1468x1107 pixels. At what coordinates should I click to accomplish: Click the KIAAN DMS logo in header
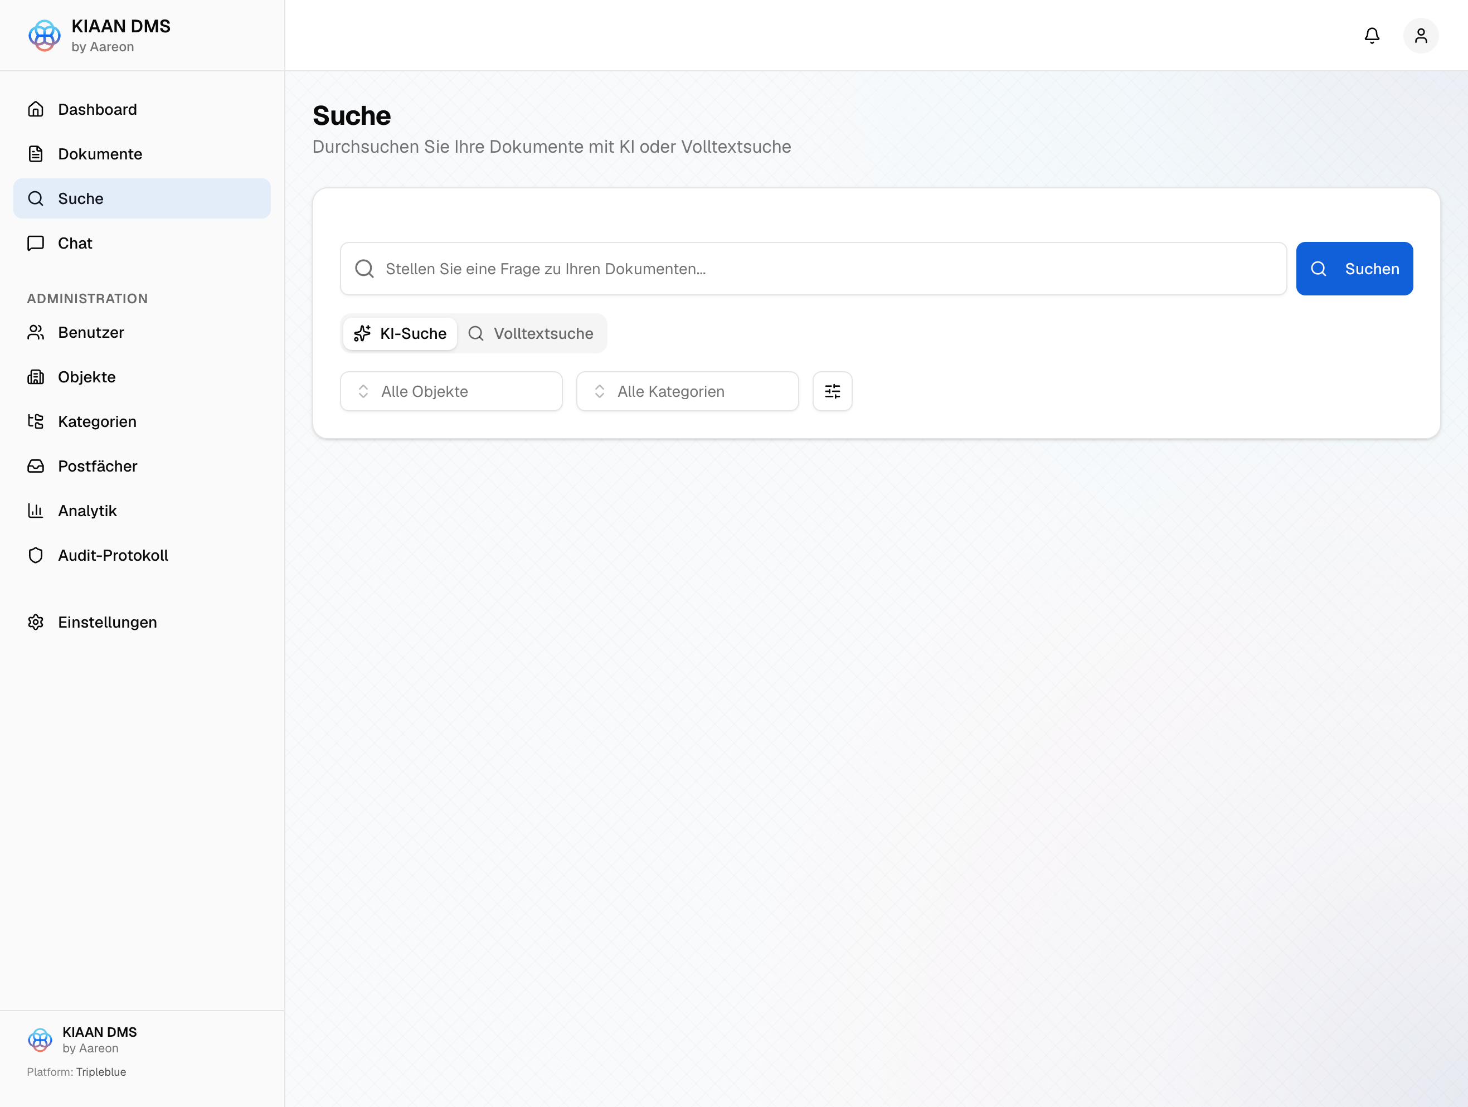(45, 35)
